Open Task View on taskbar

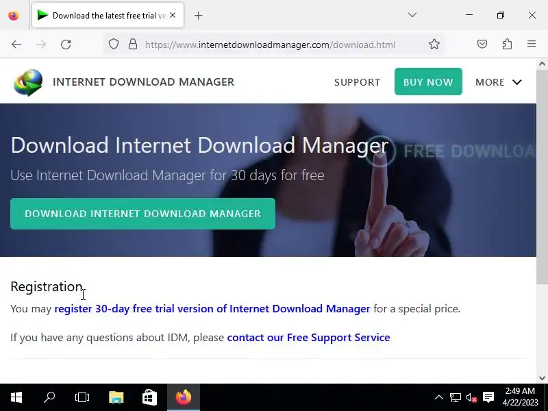coord(82,397)
